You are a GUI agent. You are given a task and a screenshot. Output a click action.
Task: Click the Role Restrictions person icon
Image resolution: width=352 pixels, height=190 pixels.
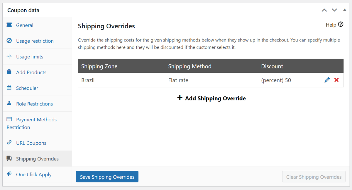[x=9, y=103]
